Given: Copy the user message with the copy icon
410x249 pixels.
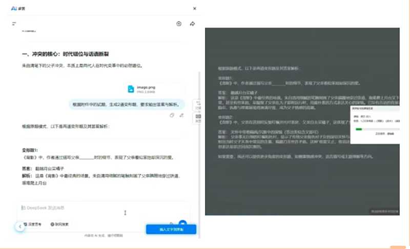Looking at the screenshot, I should [x=172, y=115].
